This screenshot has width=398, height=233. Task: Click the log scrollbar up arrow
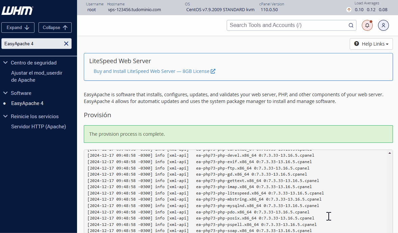click(389, 153)
